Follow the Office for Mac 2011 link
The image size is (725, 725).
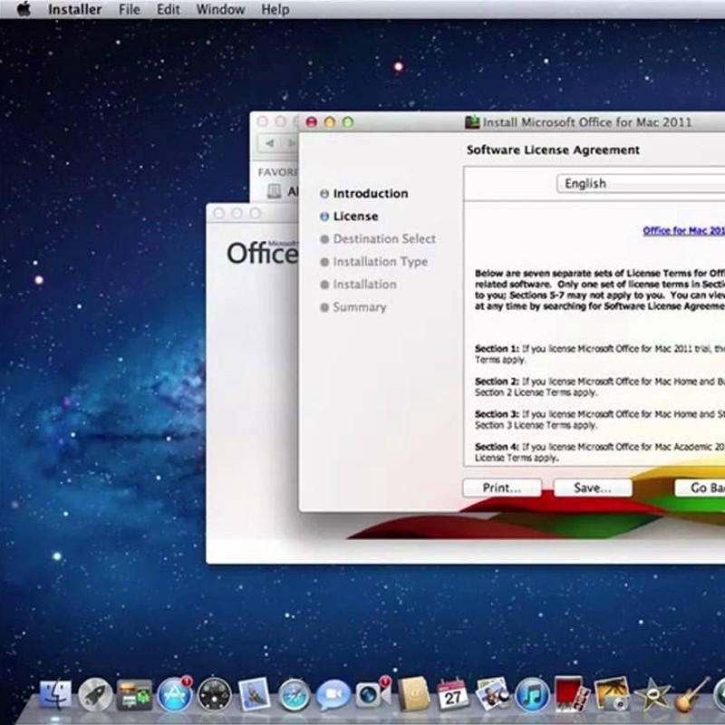683,231
